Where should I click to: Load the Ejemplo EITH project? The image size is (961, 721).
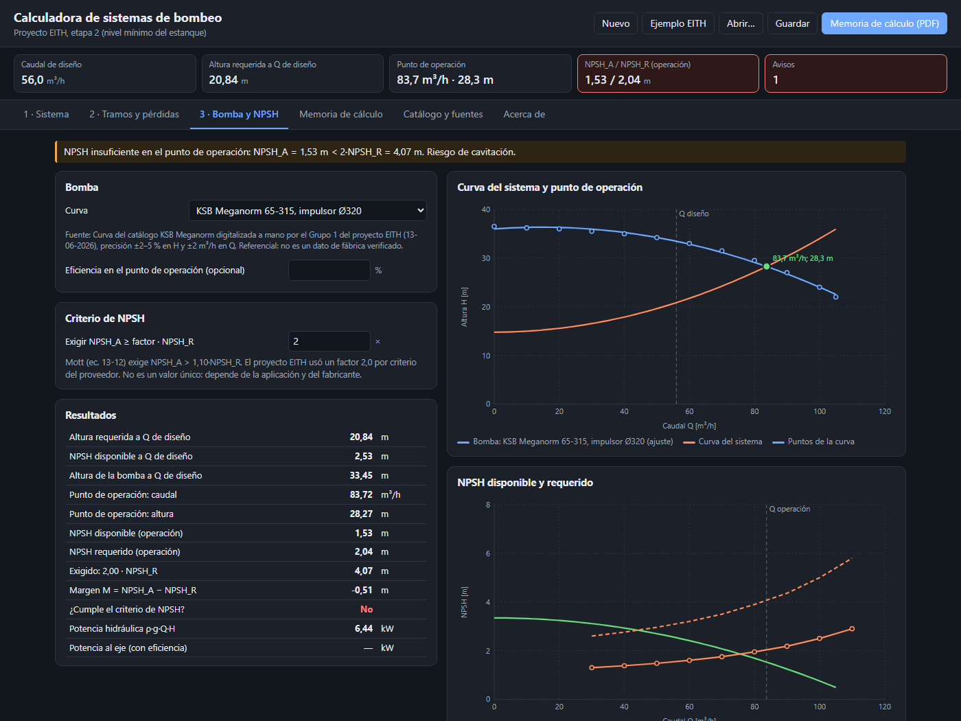tap(678, 23)
